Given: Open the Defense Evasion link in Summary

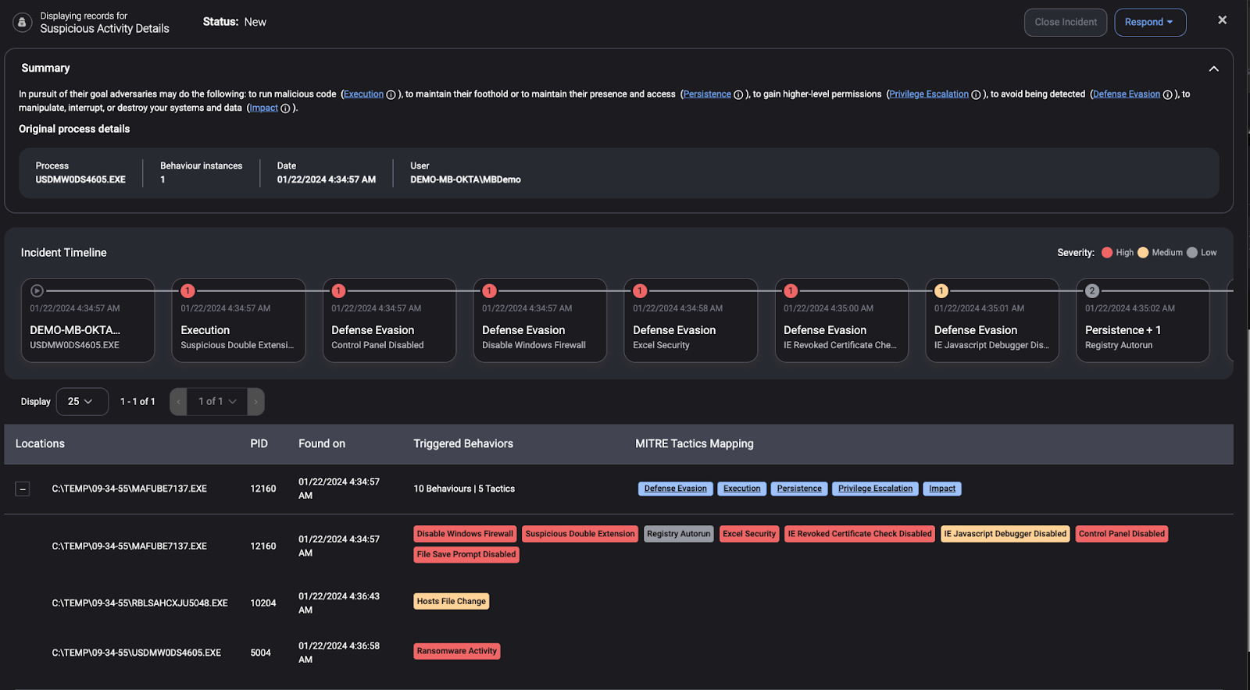Looking at the screenshot, I should coord(1127,94).
